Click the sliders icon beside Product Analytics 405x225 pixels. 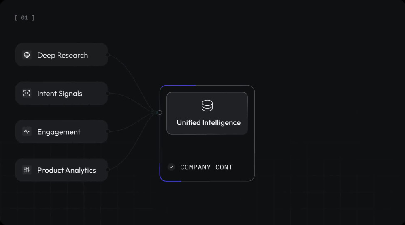coord(27,170)
